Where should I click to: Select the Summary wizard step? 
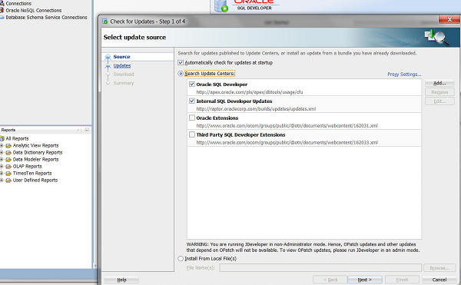tap(124, 83)
